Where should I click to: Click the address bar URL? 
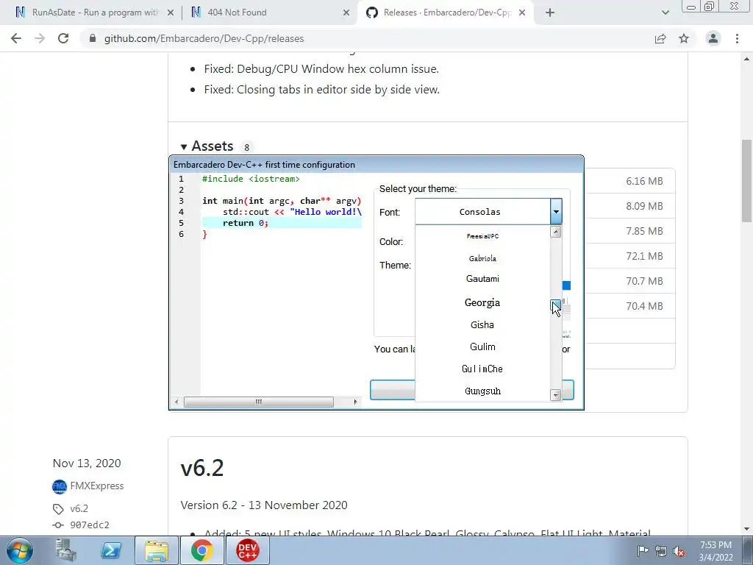(x=204, y=38)
